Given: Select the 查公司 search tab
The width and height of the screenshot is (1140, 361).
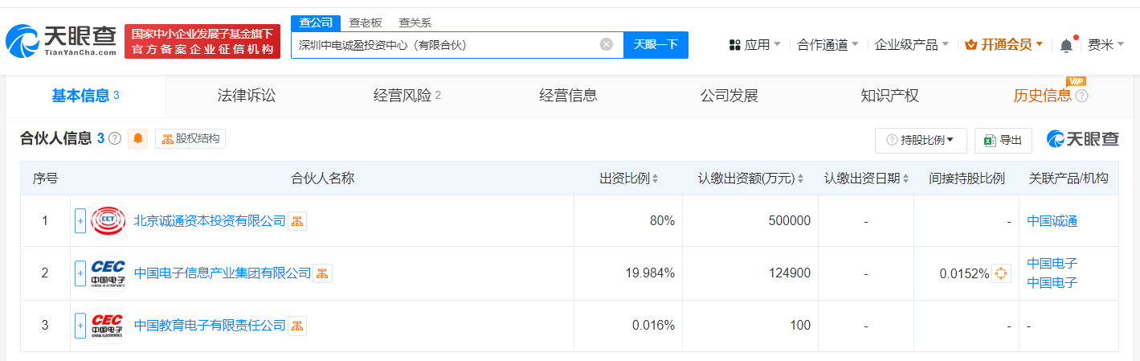Looking at the screenshot, I should 316,23.
